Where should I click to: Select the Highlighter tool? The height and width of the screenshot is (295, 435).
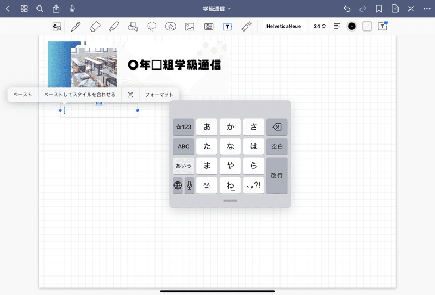pyautogui.click(x=114, y=27)
